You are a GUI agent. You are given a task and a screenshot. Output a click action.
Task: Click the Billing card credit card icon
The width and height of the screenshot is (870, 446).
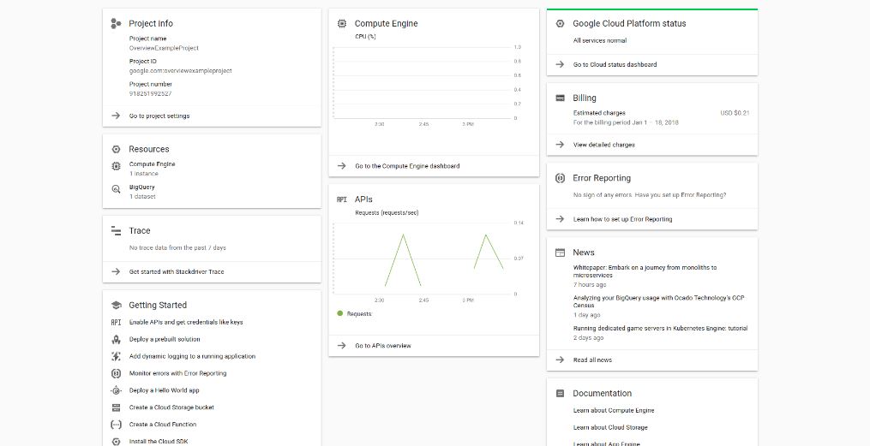[560, 98]
